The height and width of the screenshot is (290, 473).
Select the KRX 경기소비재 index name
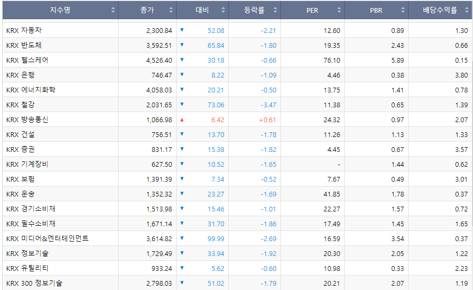(x=31, y=209)
